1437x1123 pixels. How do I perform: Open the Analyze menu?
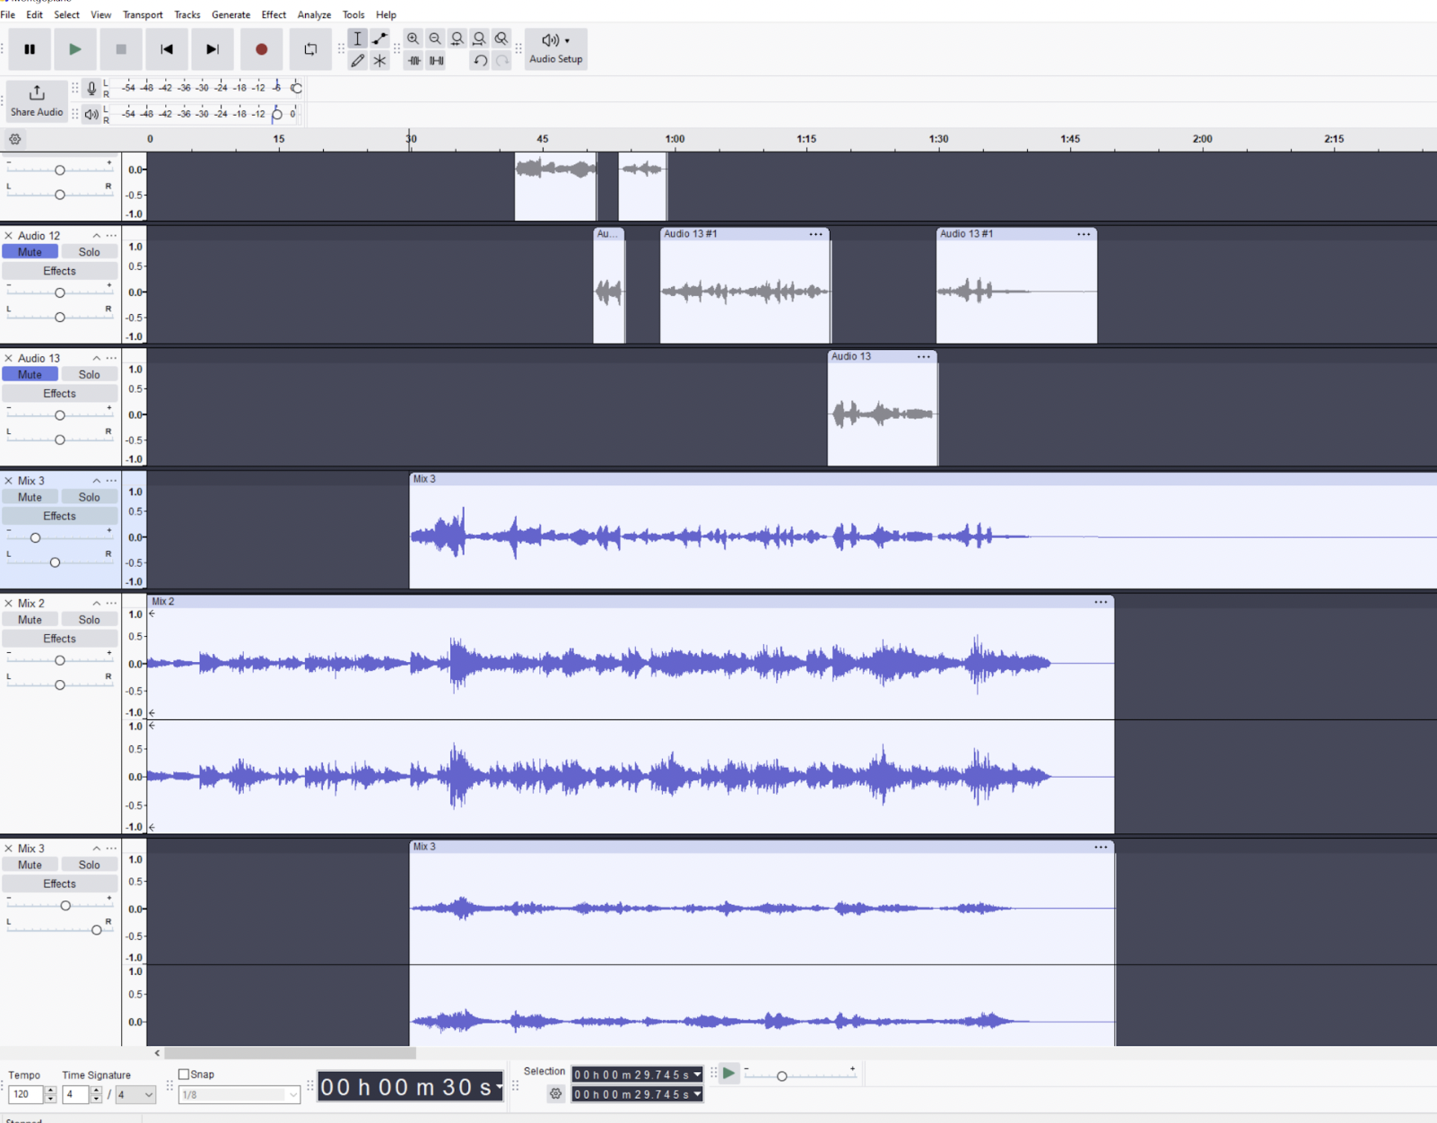tap(314, 15)
